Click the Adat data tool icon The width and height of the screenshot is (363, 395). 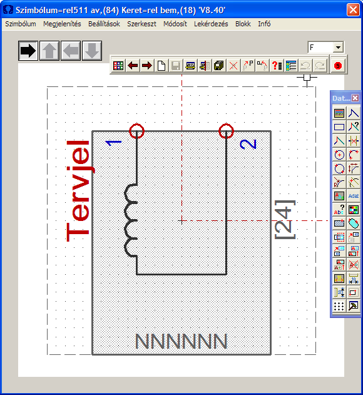tap(354, 196)
